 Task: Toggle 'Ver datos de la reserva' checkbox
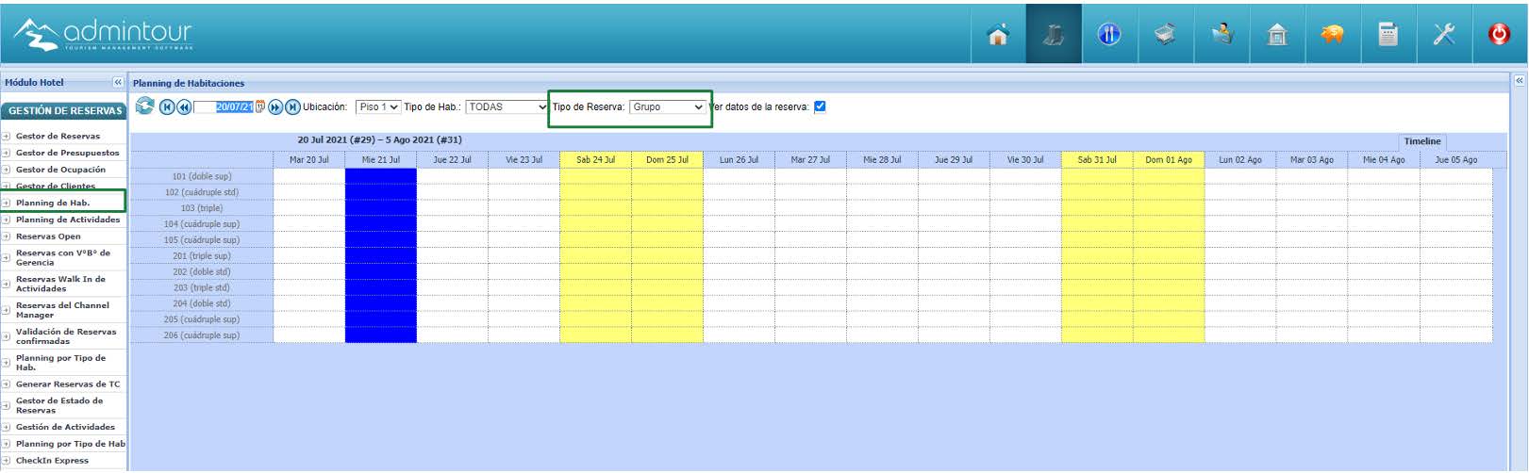coord(820,106)
